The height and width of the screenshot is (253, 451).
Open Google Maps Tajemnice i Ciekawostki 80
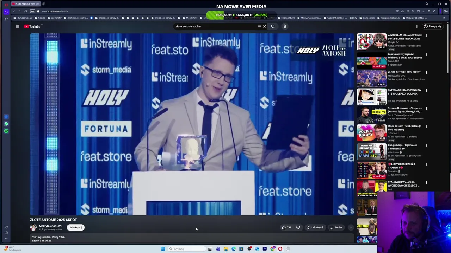(x=371, y=152)
